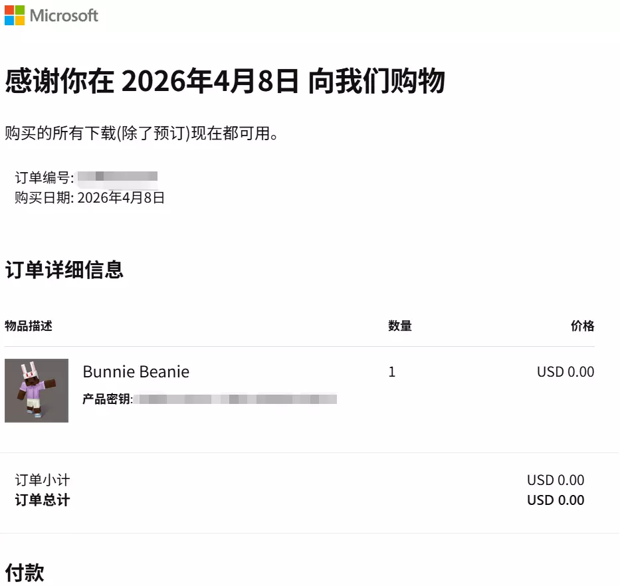Click the 物品描述 column header

[29, 326]
